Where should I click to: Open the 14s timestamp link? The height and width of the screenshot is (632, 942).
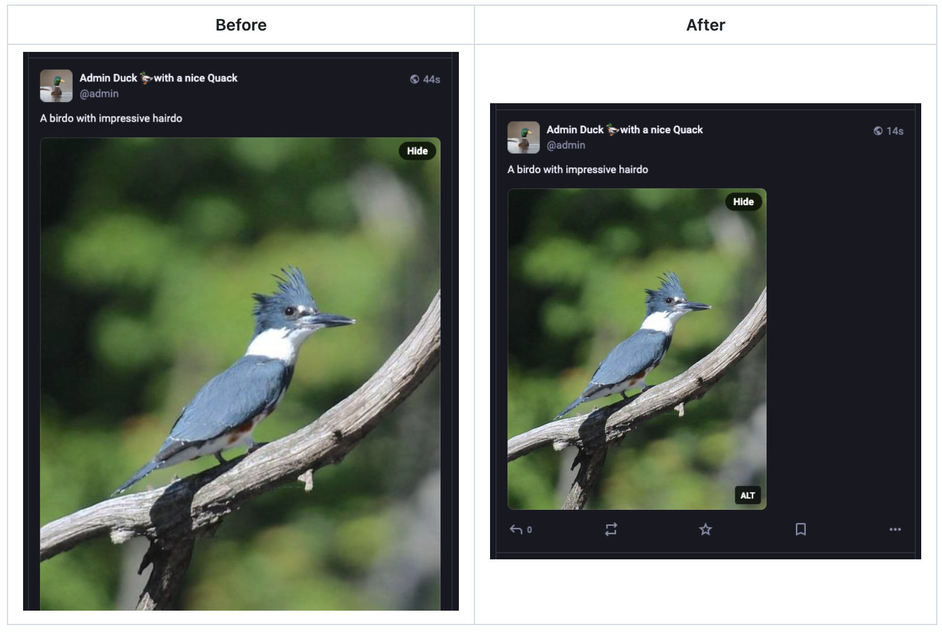(x=895, y=131)
